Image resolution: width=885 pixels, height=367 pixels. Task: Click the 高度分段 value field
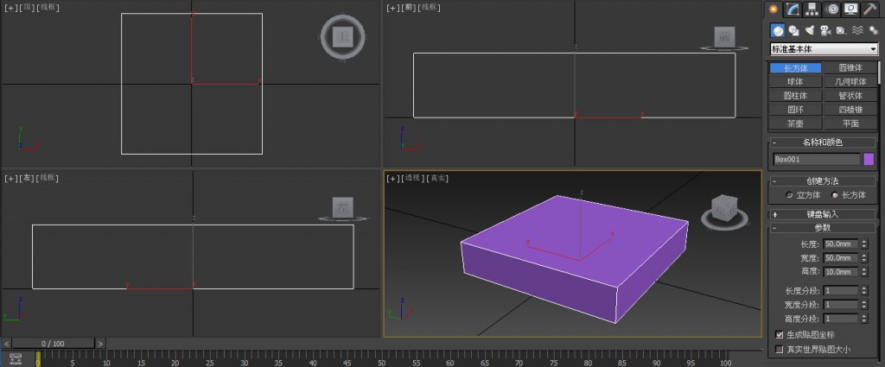tap(840, 319)
